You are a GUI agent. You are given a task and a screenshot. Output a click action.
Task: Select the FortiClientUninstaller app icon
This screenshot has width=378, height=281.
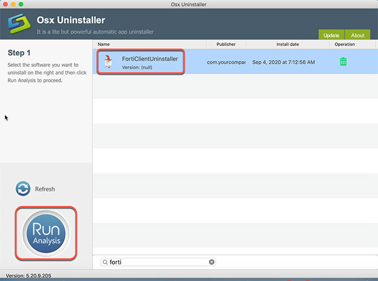click(109, 62)
